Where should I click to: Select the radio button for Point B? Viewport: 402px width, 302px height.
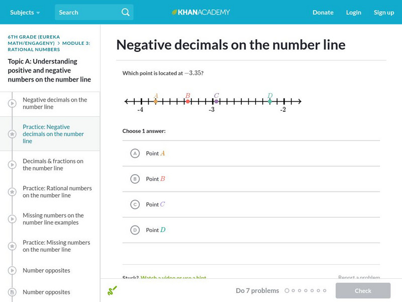click(x=134, y=179)
